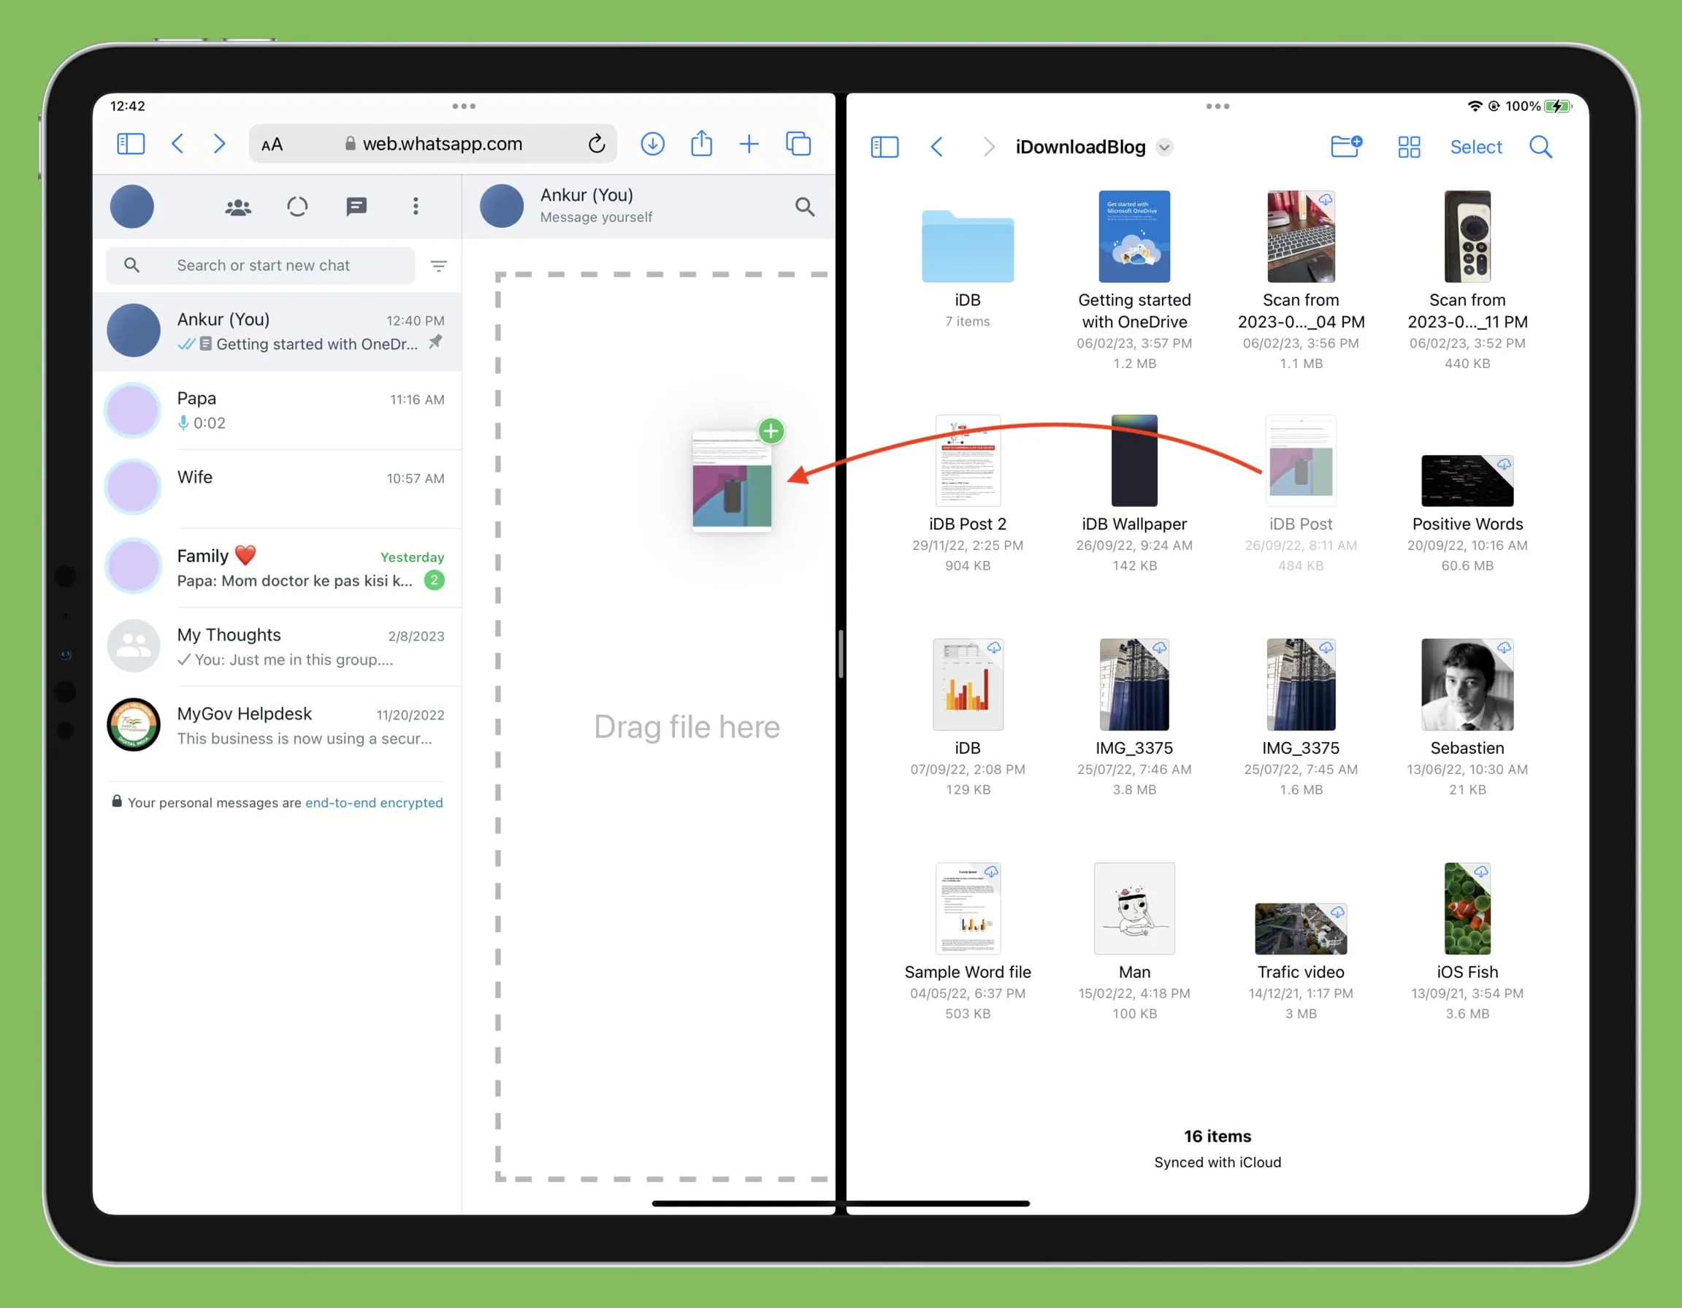Click the Drag file here drop zone
This screenshot has width=1682, height=1308.
click(x=662, y=727)
